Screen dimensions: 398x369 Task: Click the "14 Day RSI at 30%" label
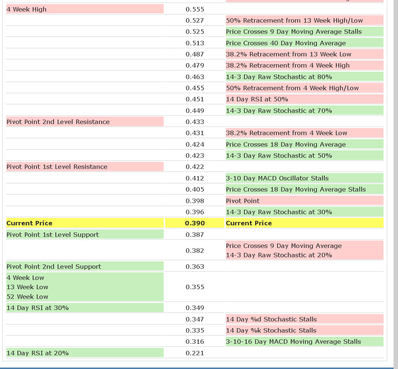coord(38,308)
